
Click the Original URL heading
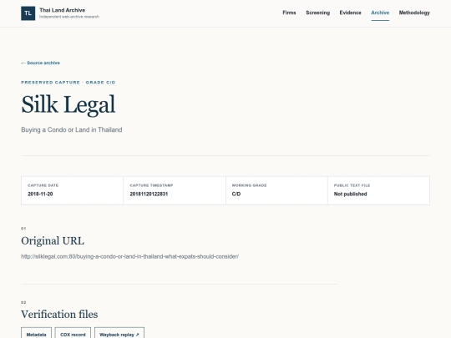[53, 241]
